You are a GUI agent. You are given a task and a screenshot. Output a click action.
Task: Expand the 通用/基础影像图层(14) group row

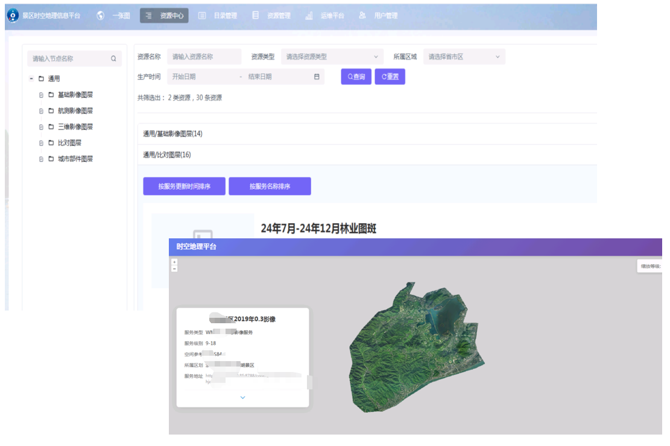click(x=367, y=134)
